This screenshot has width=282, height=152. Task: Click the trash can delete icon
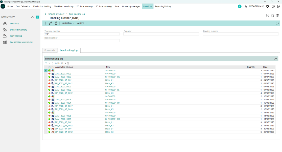[x=56, y=23]
